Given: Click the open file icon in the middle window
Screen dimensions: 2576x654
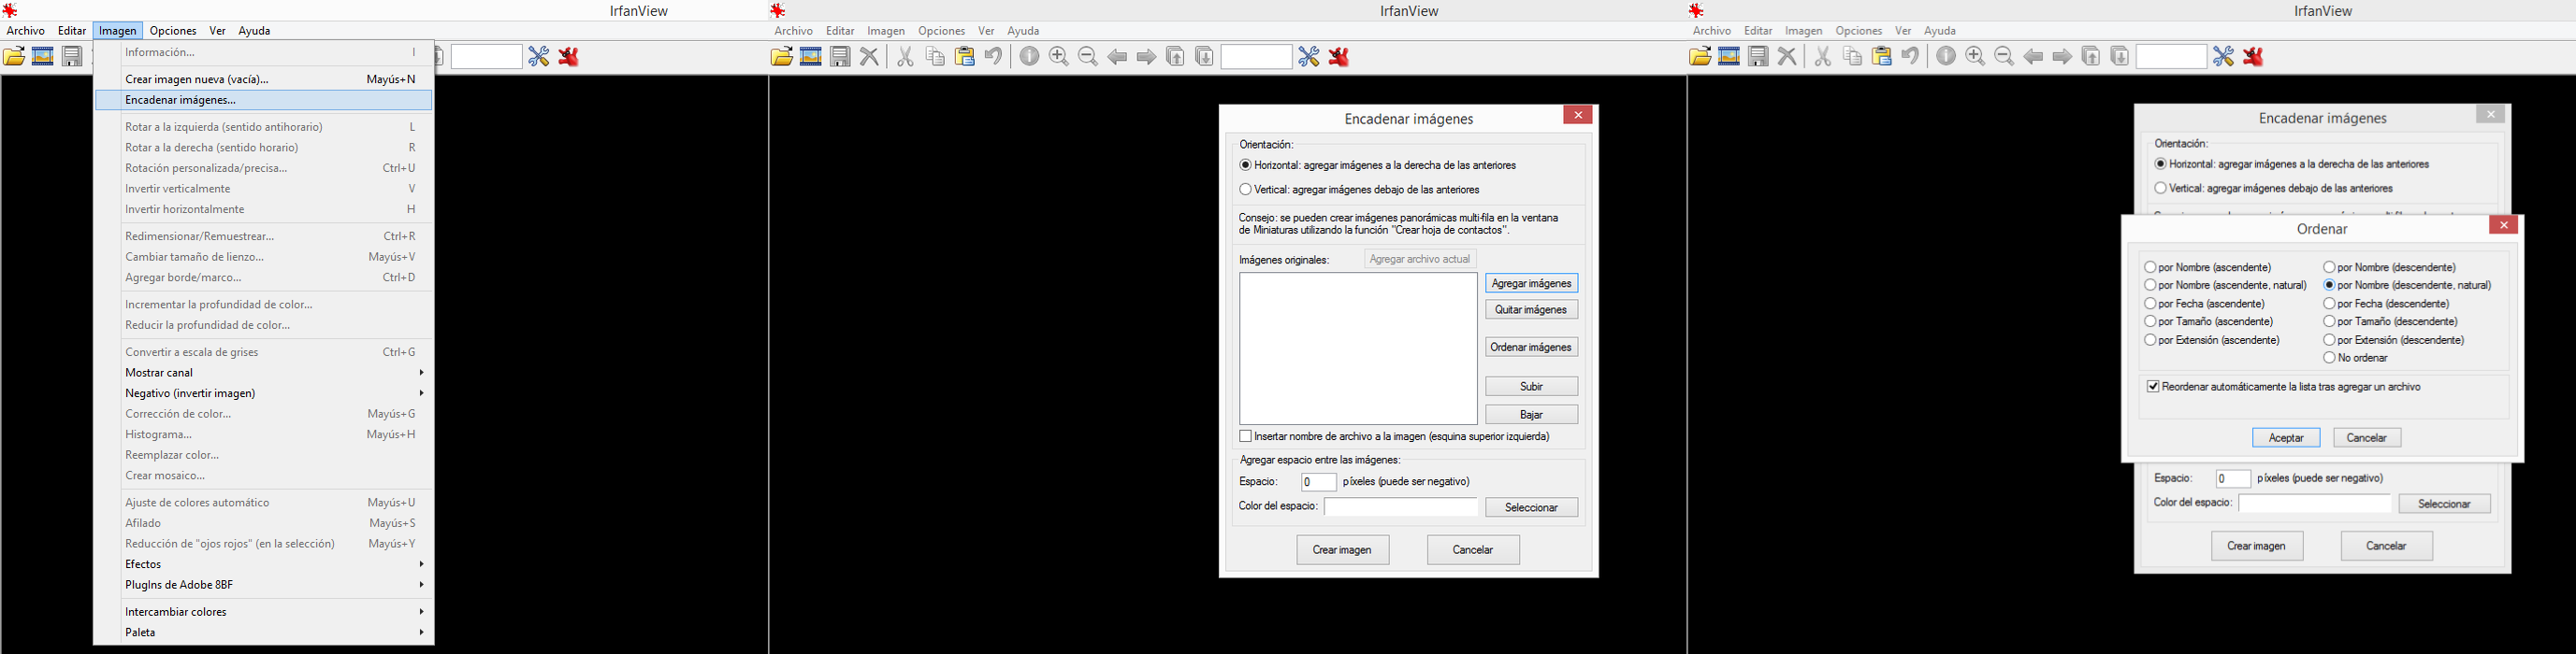Looking at the screenshot, I should click(x=782, y=57).
